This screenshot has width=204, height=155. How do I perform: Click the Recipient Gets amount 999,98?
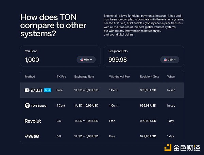(118, 60)
